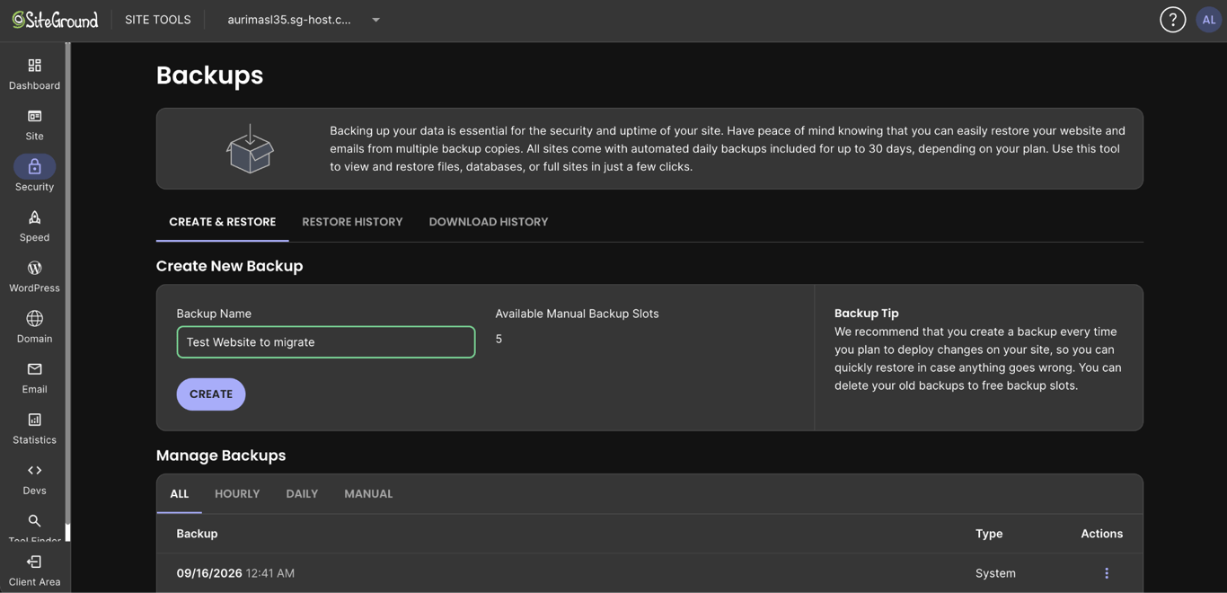
Task: Click the SiteGround logo
Action: 55,20
